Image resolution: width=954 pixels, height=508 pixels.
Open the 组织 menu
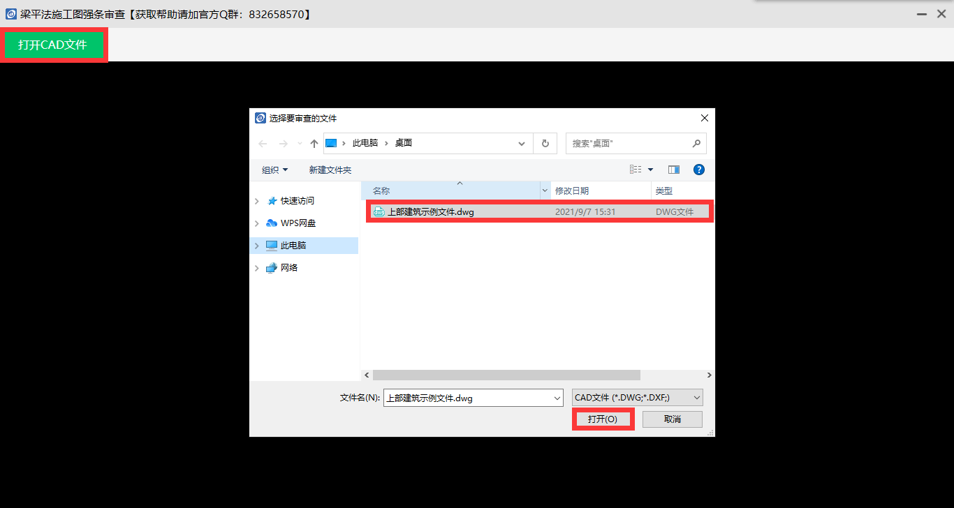click(x=274, y=170)
